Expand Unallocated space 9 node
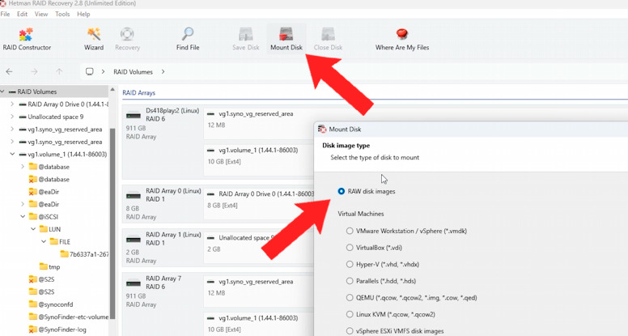Screen dimensions: 628x336 12,117
